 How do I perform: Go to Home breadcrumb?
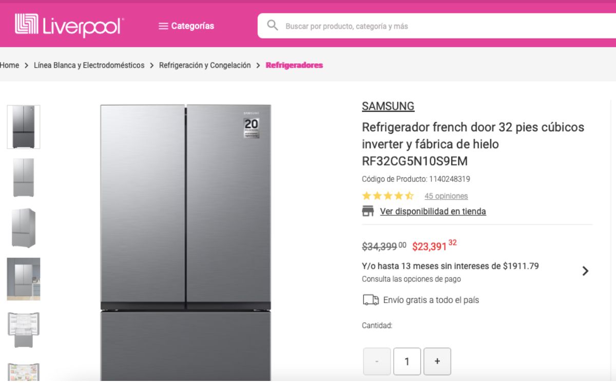[10, 65]
